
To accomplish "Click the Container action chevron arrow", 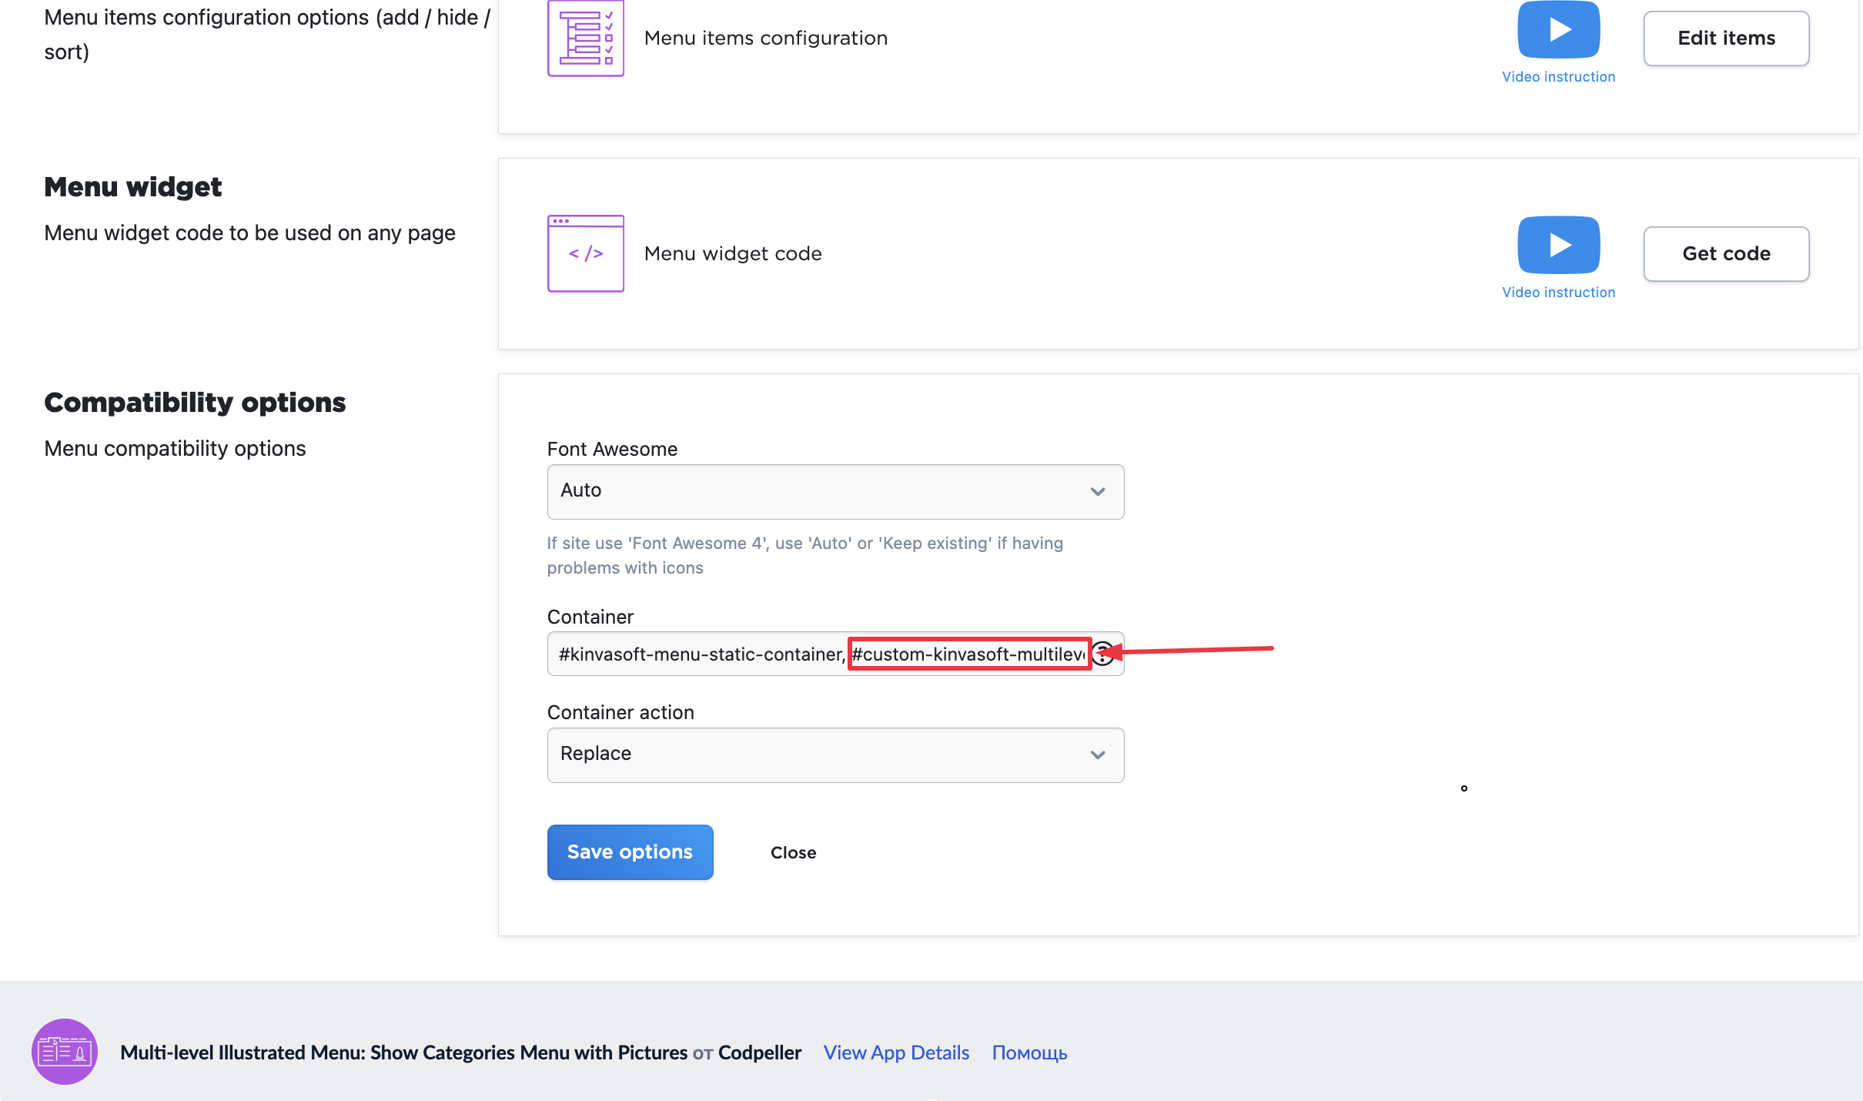I will [1098, 755].
